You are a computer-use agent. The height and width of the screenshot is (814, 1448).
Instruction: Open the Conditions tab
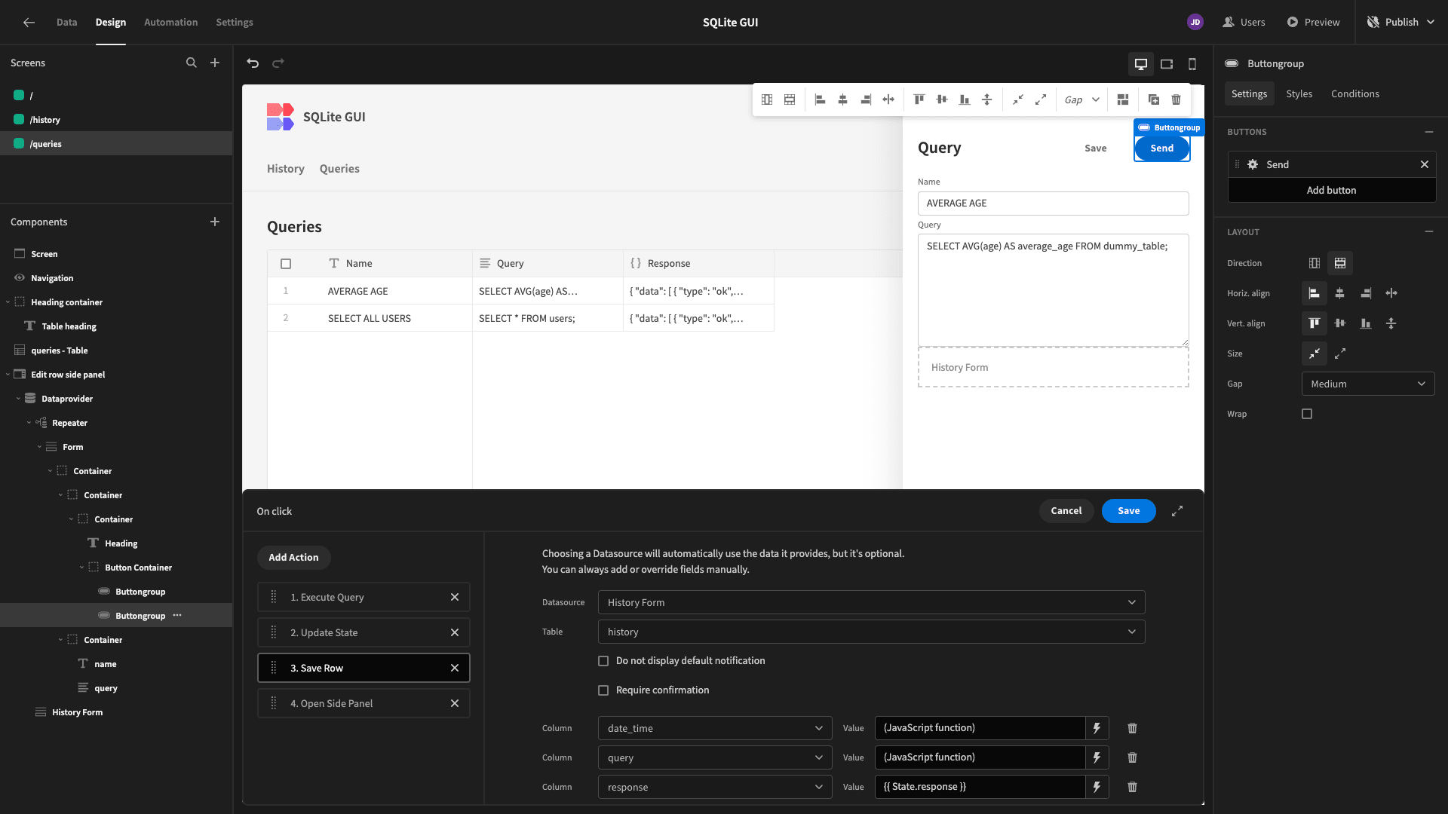pos(1355,93)
